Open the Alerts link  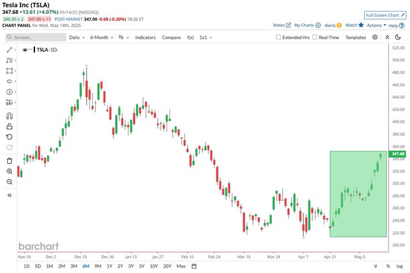pyautogui.click(x=330, y=25)
